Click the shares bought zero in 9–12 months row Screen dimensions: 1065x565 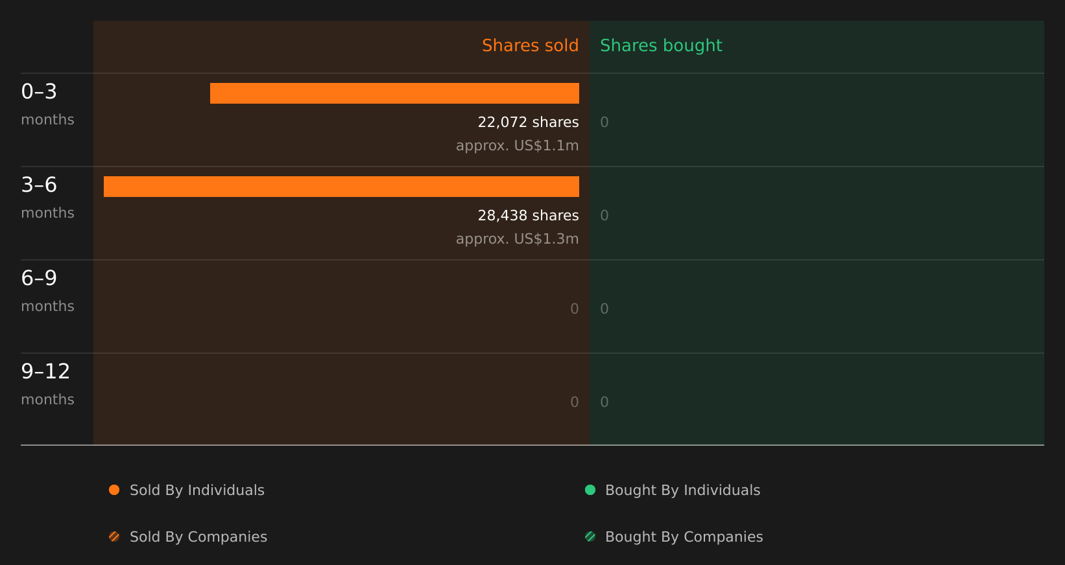(604, 402)
